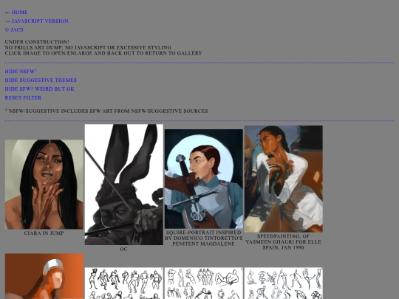Click the 'Under Construction!' notice text
The width and height of the screenshot is (399, 299).
pyautogui.click(x=37, y=41)
